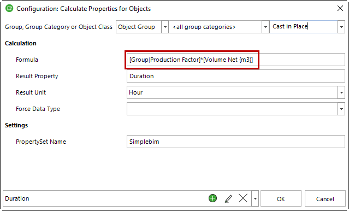Click the X delete configuration icon
Image resolution: width=349 pixels, height=211 pixels.
click(x=243, y=198)
